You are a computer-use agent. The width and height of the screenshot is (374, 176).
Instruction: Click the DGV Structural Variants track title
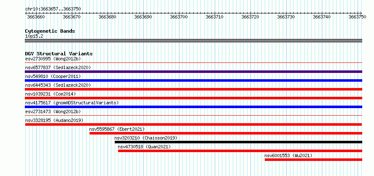tap(59, 54)
